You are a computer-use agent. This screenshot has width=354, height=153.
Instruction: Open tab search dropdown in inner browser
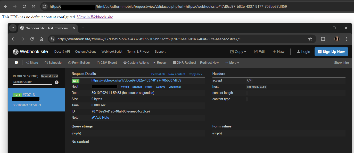[13, 28]
